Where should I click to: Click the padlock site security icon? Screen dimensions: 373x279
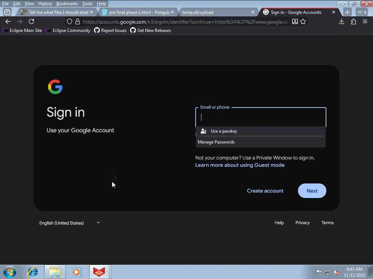pos(78,21)
